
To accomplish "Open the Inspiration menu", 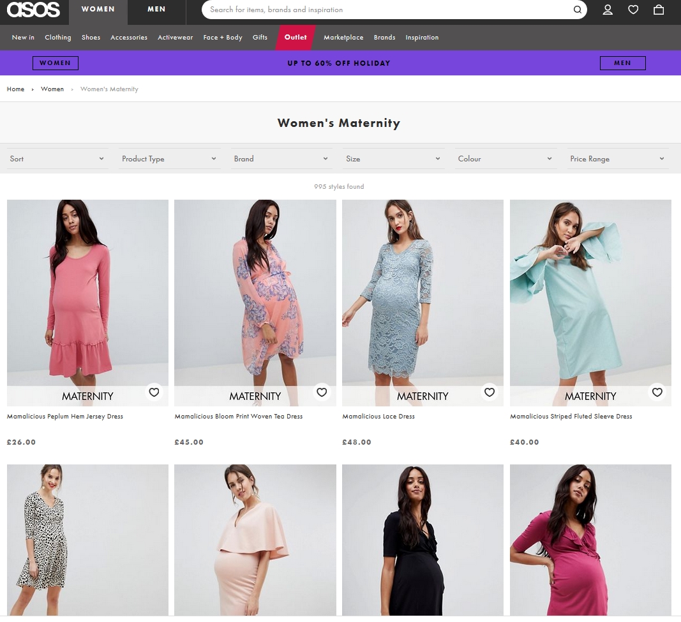I will pos(422,38).
